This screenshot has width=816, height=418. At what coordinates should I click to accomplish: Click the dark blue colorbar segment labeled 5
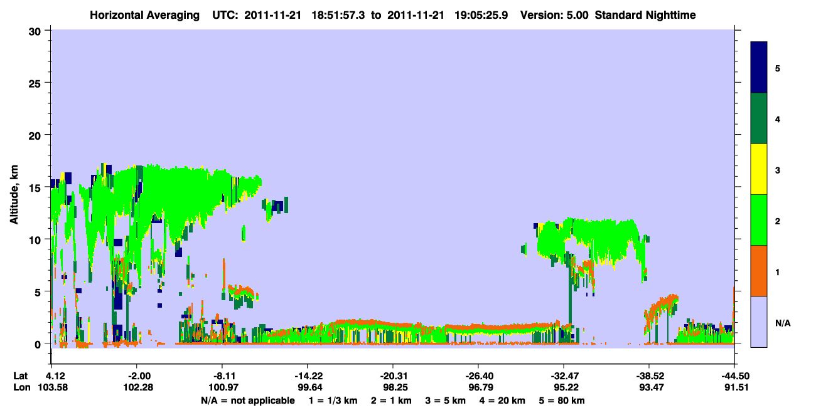[759, 67]
